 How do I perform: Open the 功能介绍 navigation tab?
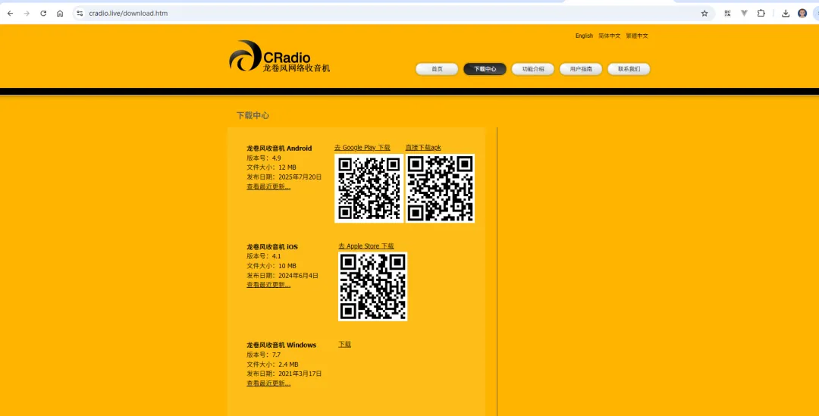[533, 69]
